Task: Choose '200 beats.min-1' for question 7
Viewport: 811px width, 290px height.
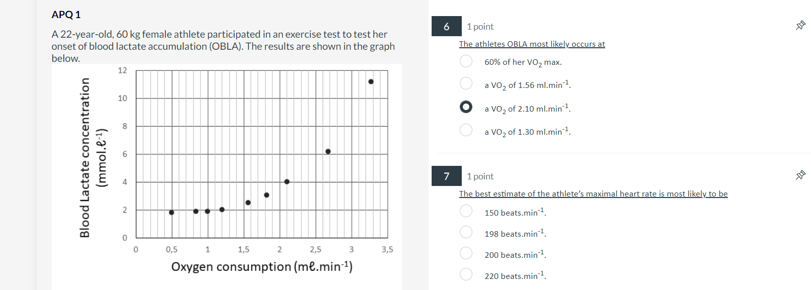Action: 466,253
